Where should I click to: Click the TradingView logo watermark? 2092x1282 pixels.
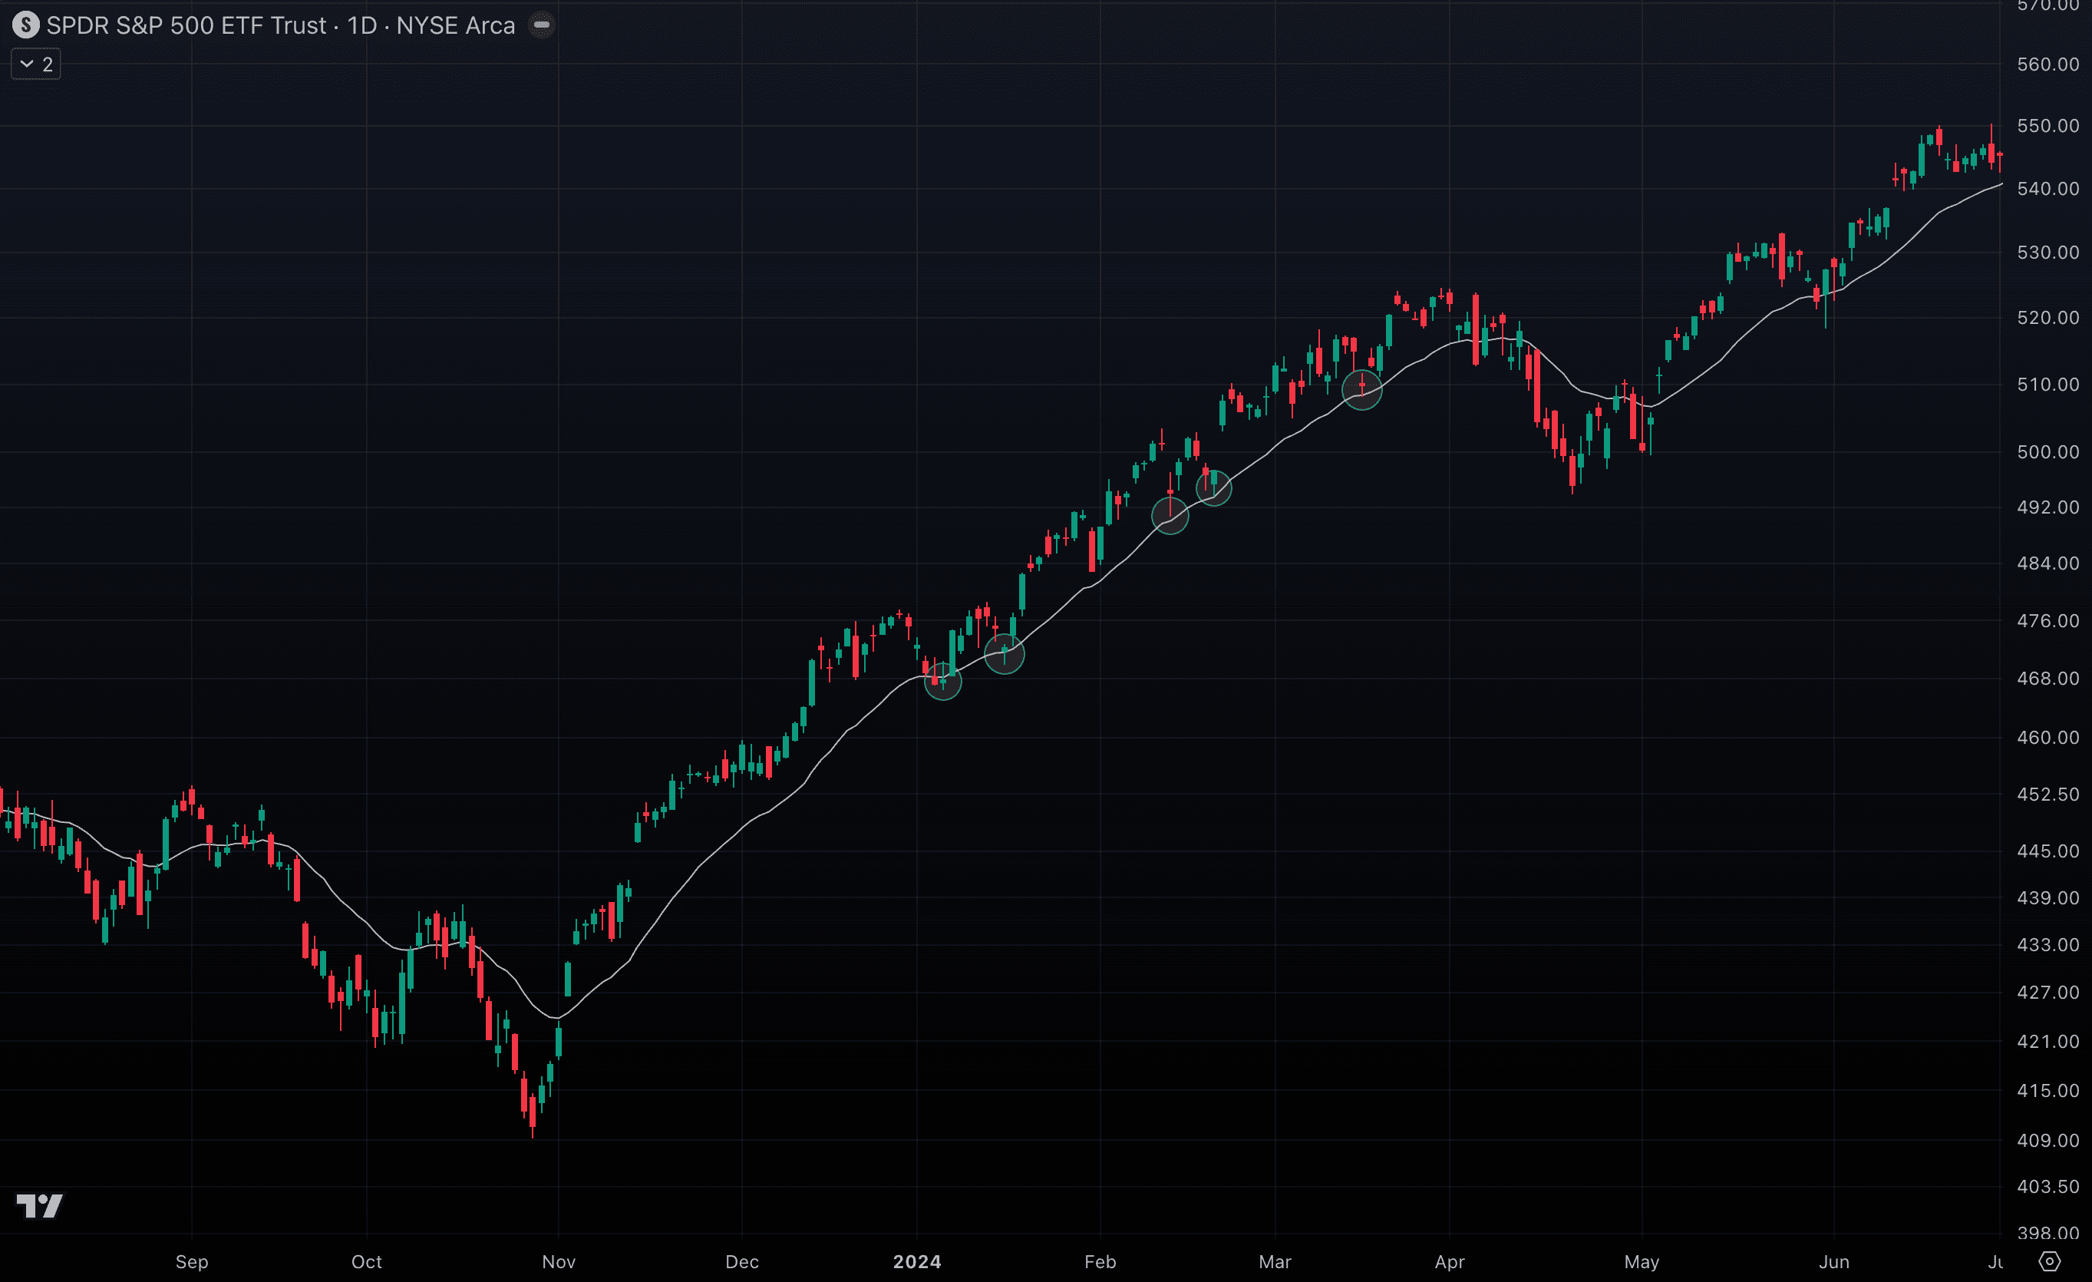[39, 1205]
